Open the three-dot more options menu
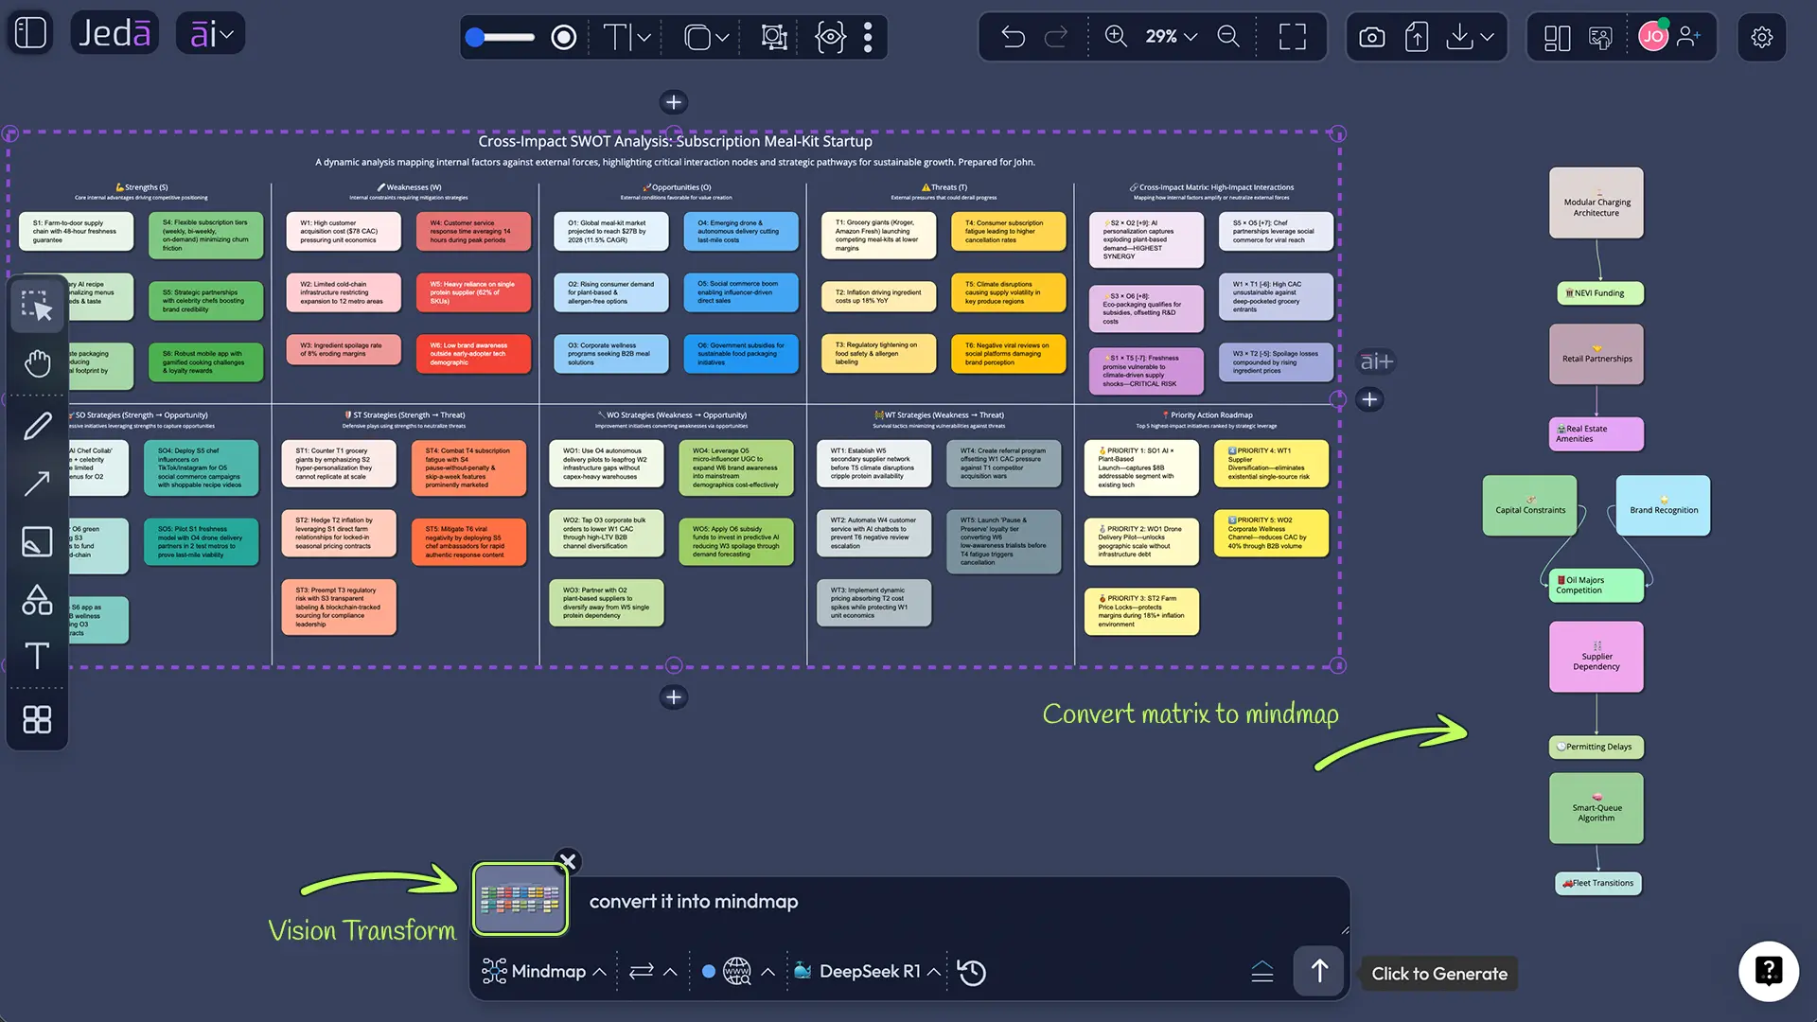Viewport: 1817px width, 1022px height. [x=868, y=37]
